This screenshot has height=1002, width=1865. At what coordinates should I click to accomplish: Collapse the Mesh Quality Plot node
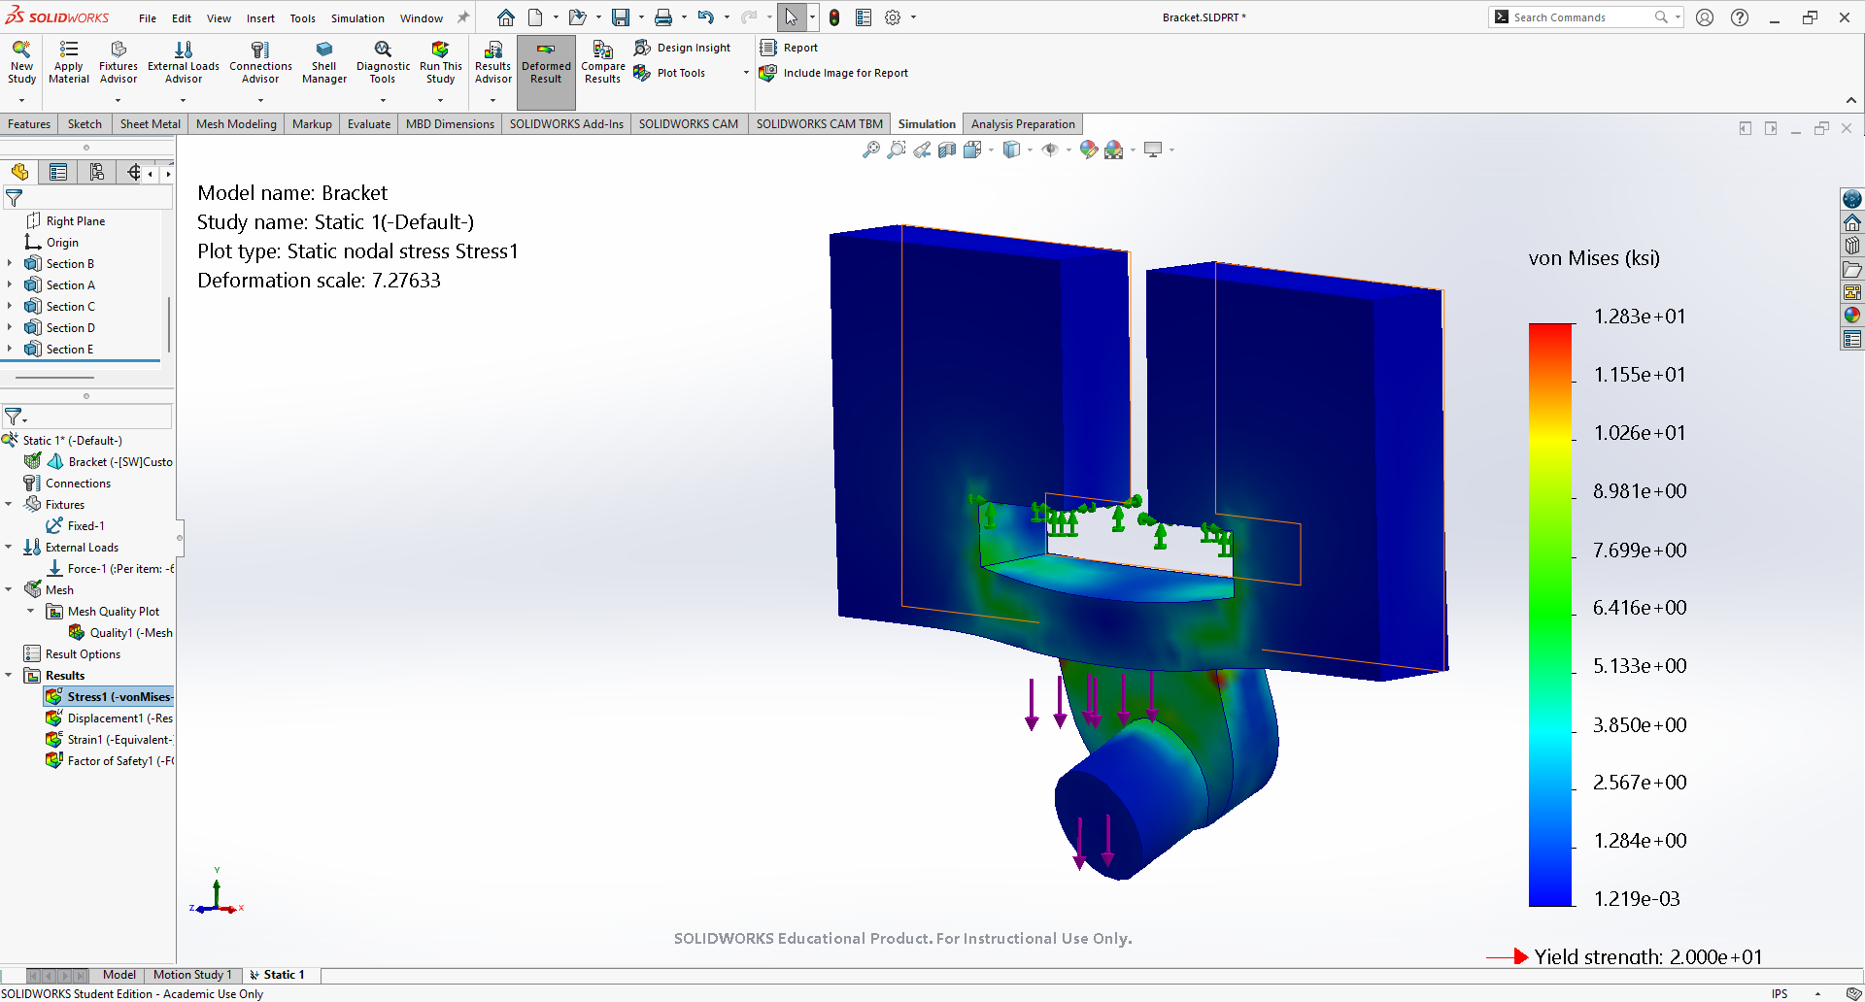(31, 611)
